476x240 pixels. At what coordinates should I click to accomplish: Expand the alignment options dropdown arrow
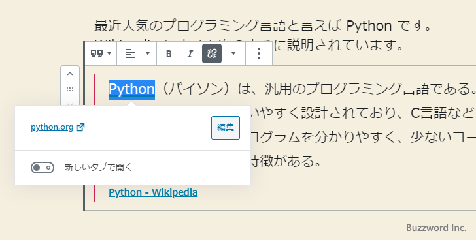coord(148,53)
